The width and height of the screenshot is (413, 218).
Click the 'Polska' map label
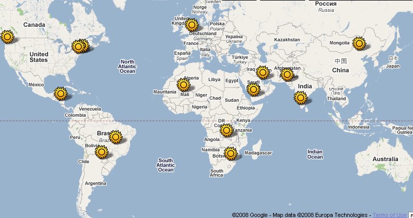pyautogui.click(x=217, y=24)
